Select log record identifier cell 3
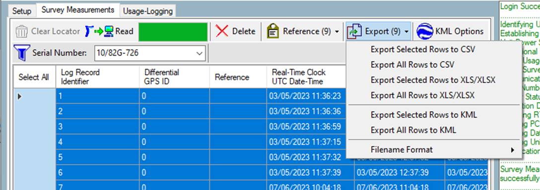 (x=97, y=127)
